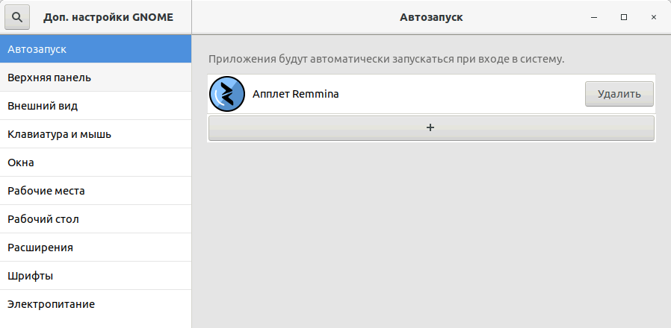Screen dimensions: 671x328
Task: Open the Электропитание section
Action: coord(96,304)
